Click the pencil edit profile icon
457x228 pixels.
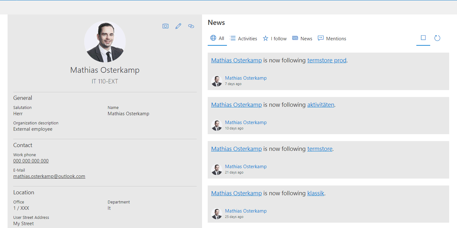click(178, 26)
